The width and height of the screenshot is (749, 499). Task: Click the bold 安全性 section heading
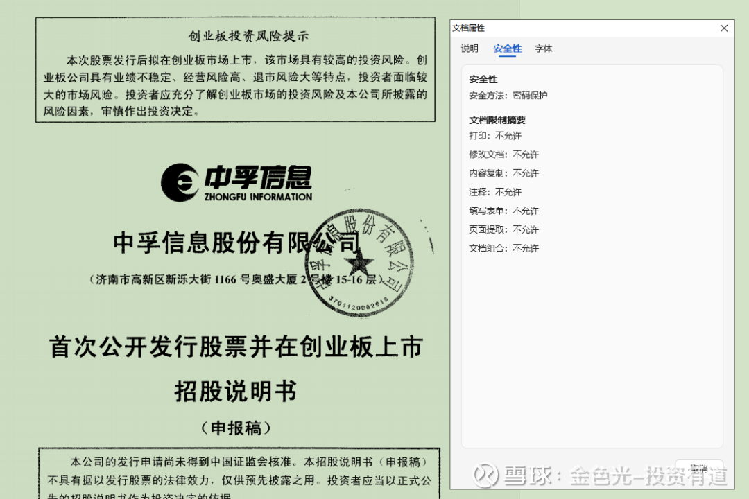pos(483,79)
